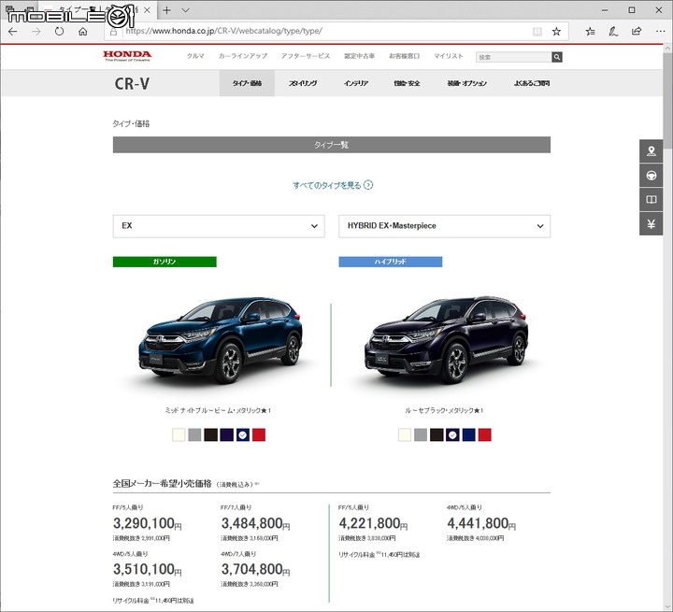Open the マイリスト menu item
This screenshot has height=612, width=673.
click(x=448, y=56)
